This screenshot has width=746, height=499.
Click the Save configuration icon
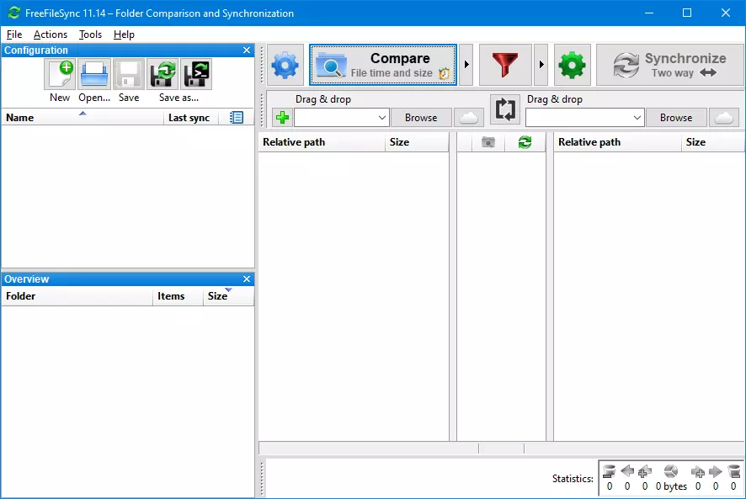tap(129, 75)
